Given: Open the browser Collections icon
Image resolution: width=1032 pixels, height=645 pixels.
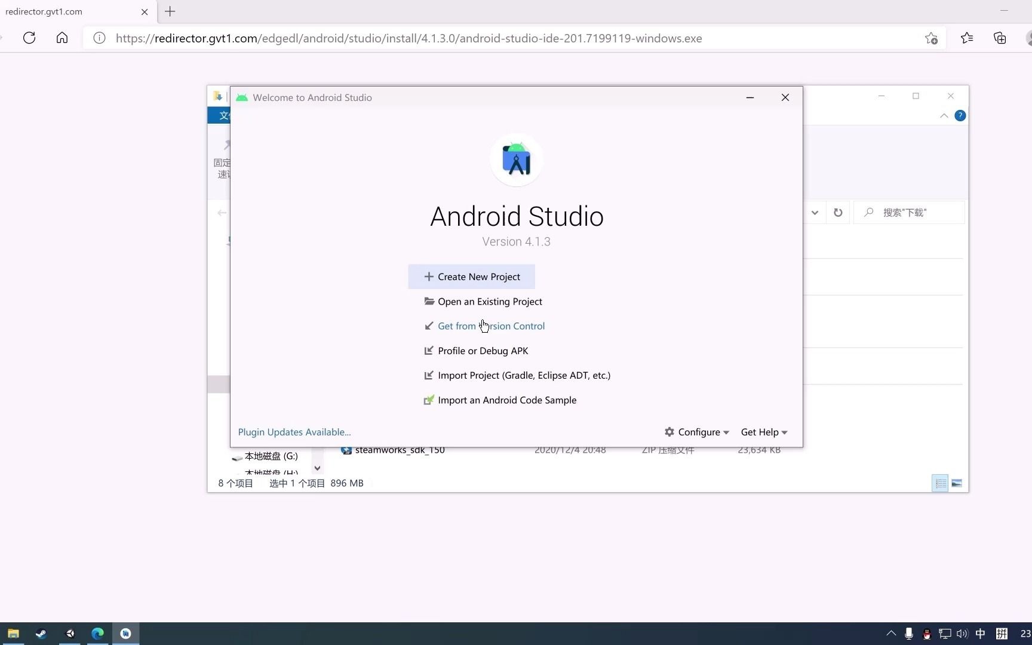Looking at the screenshot, I should point(1000,38).
